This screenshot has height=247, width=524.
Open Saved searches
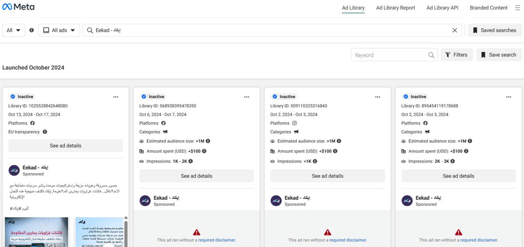pos(494,30)
